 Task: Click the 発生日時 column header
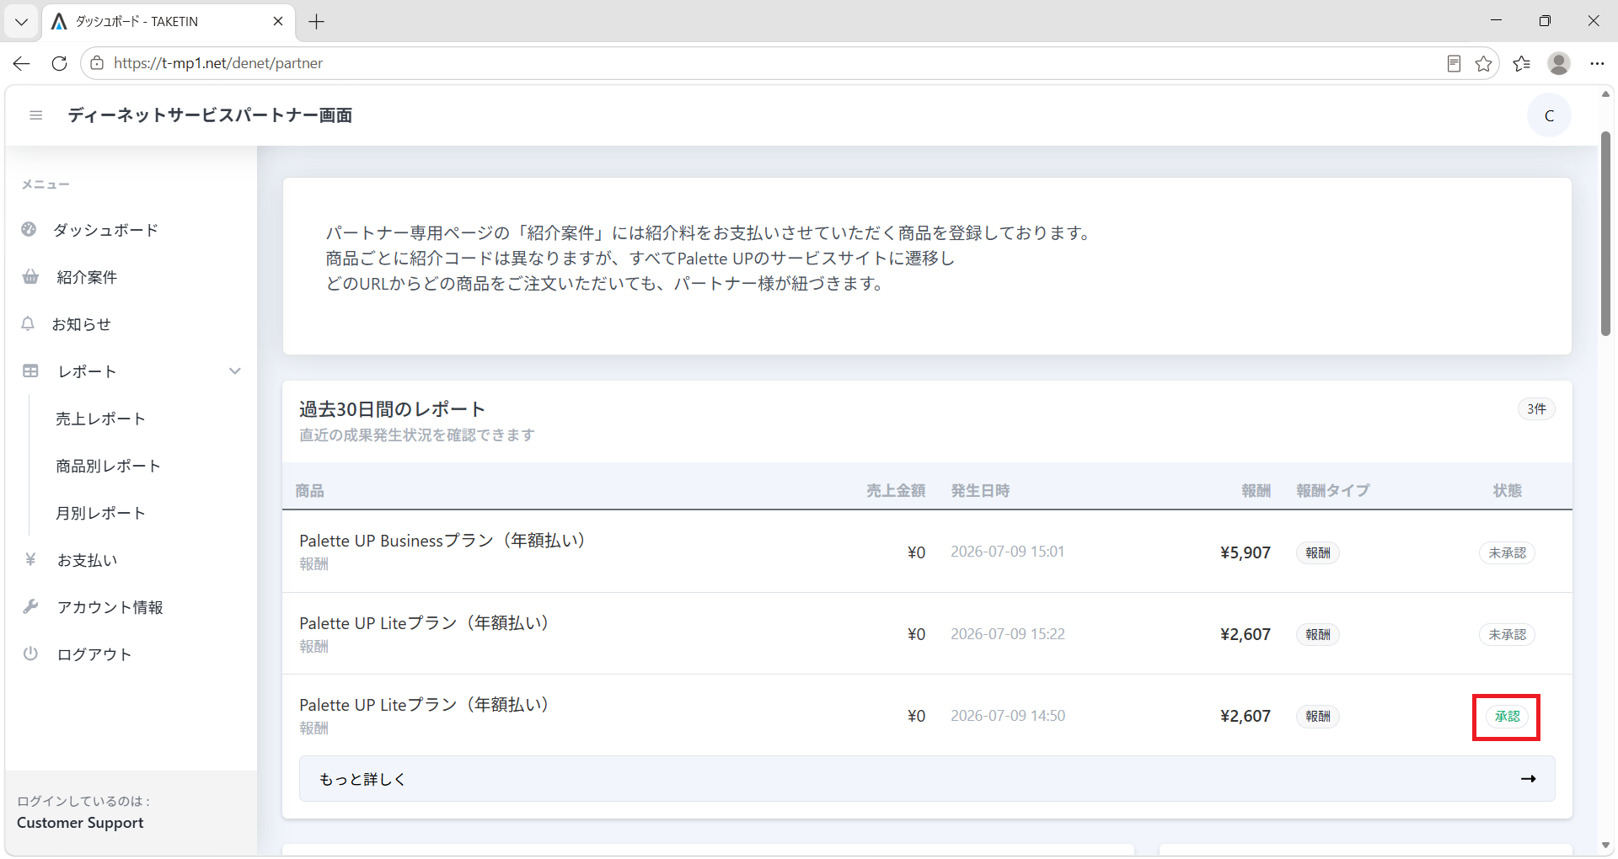pyautogui.click(x=980, y=490)
